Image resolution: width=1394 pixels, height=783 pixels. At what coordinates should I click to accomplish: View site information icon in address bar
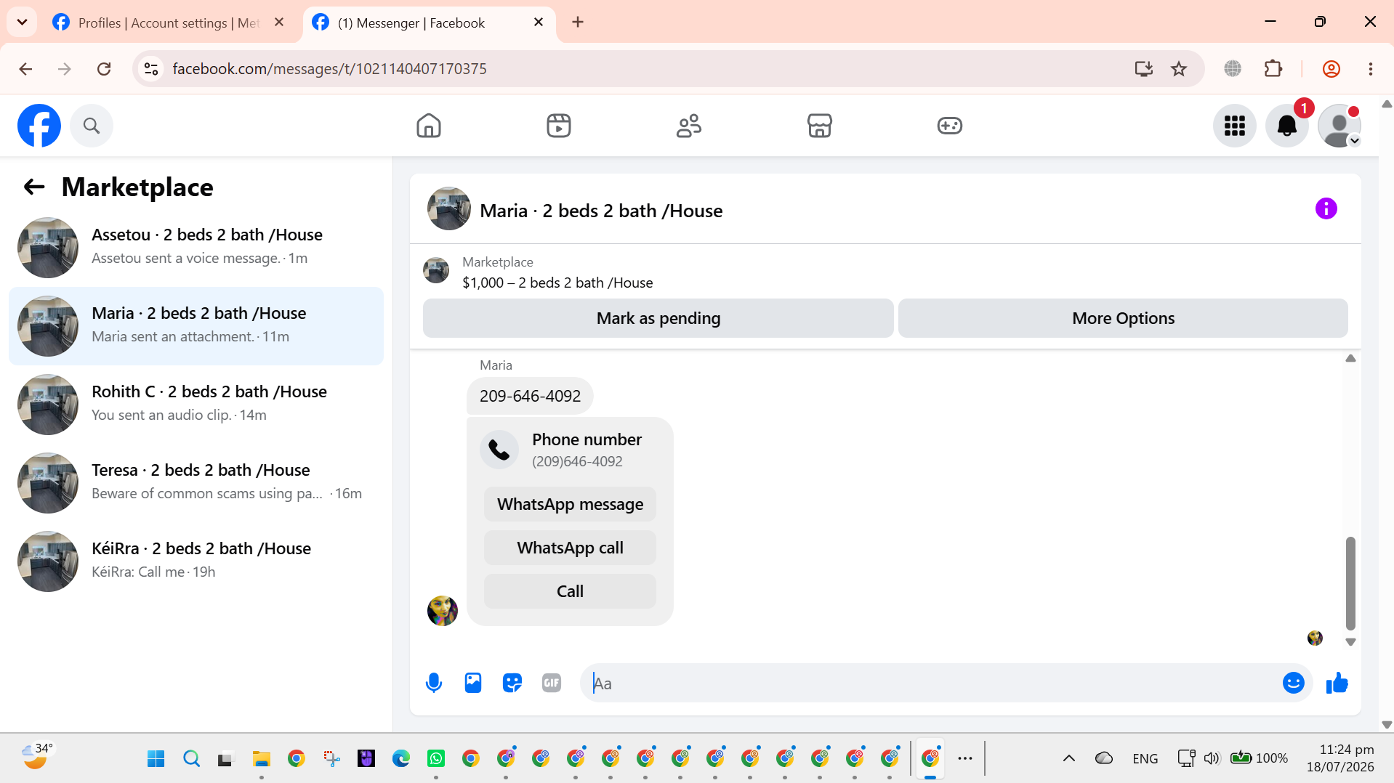[151, 69]
